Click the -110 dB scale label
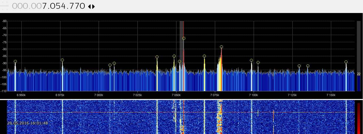Screen dimensions: 363x134 (3, 91)
